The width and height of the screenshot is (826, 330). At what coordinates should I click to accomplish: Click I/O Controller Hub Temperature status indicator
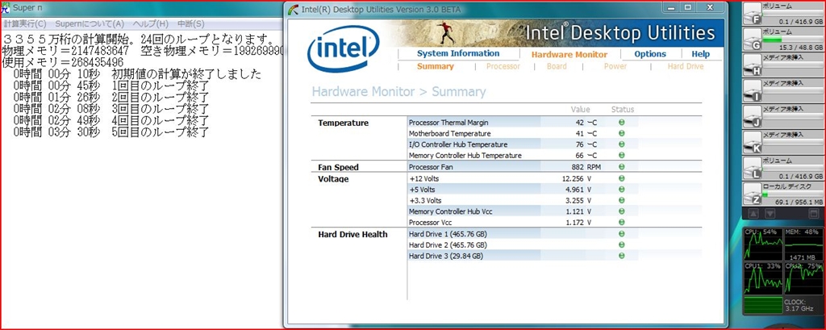click(x=622, y=144)
